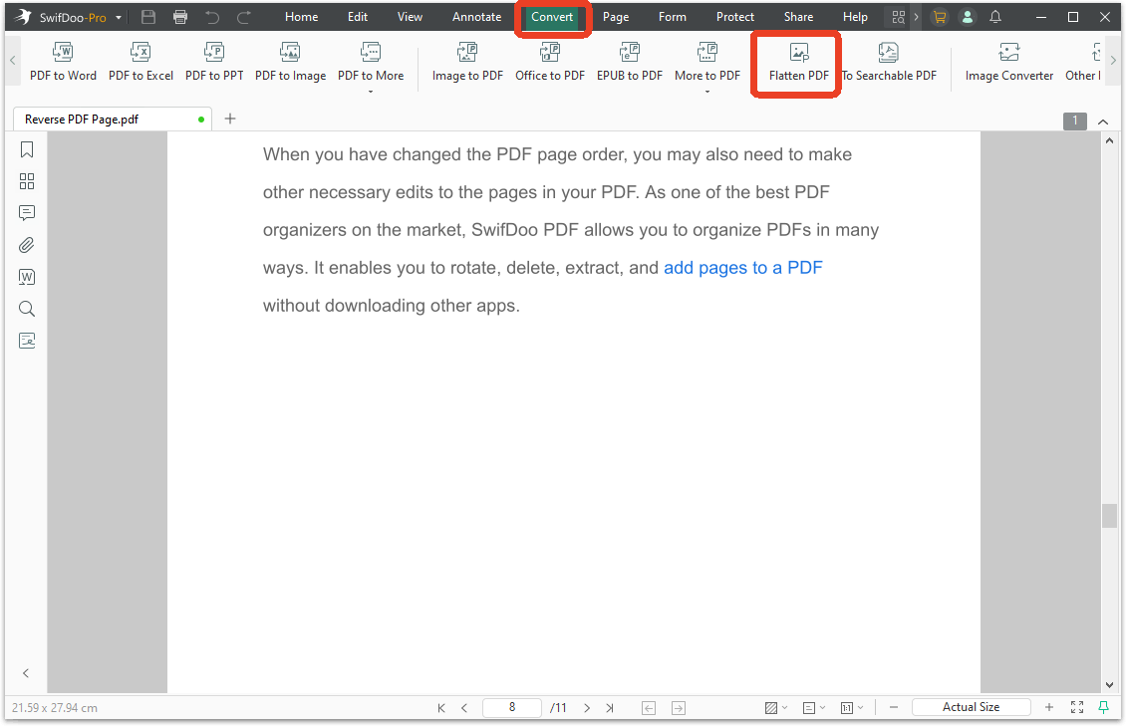Open the SwifDoo-Pro application menu dropdown
The image size is (1126, 726).
119,17
